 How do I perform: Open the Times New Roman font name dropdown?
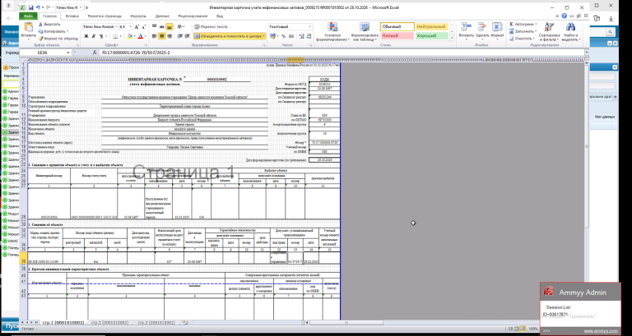pos(117,26)
